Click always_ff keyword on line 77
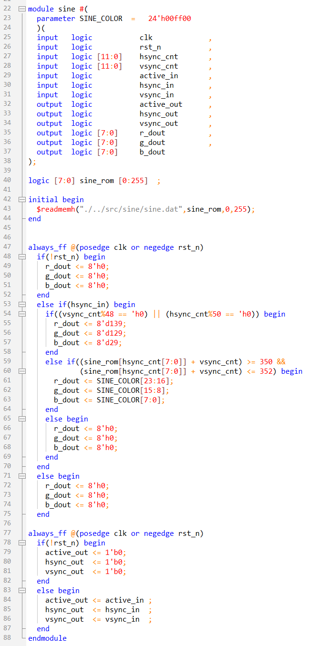Screen dimensions: 314x646 pos(47,533)
